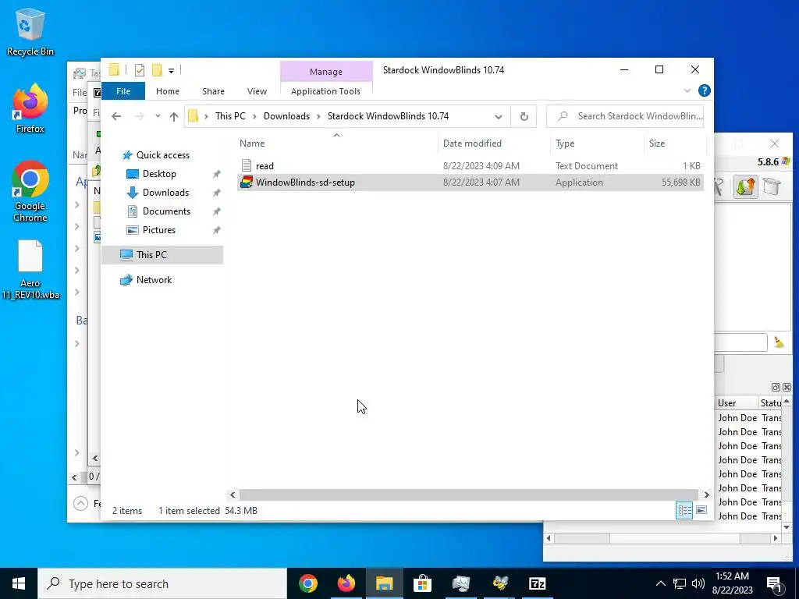This screenshot has width=799, height=599.
Task: Switch to 7-Zip taskbar icon
Action: point(537,583)
